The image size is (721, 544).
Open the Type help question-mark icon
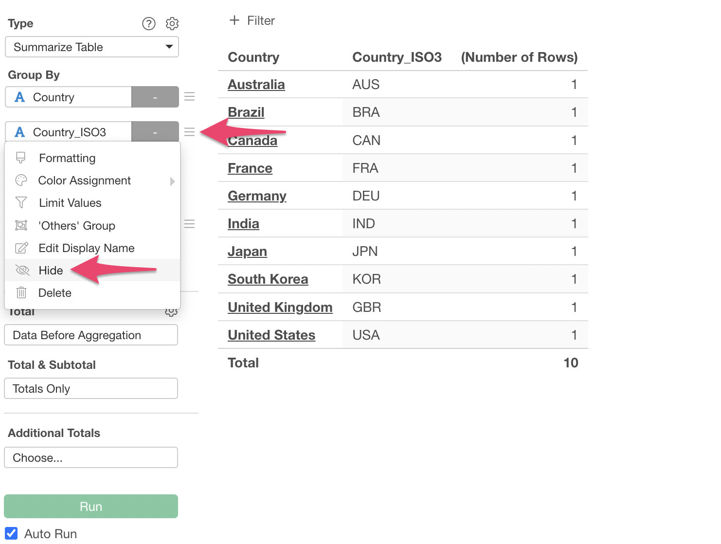[148, 23]
